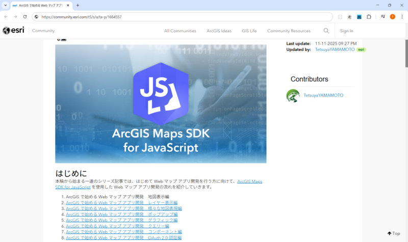
Task: Open ArcGIS Ideas menu item
Action: [x=219, y=31]
